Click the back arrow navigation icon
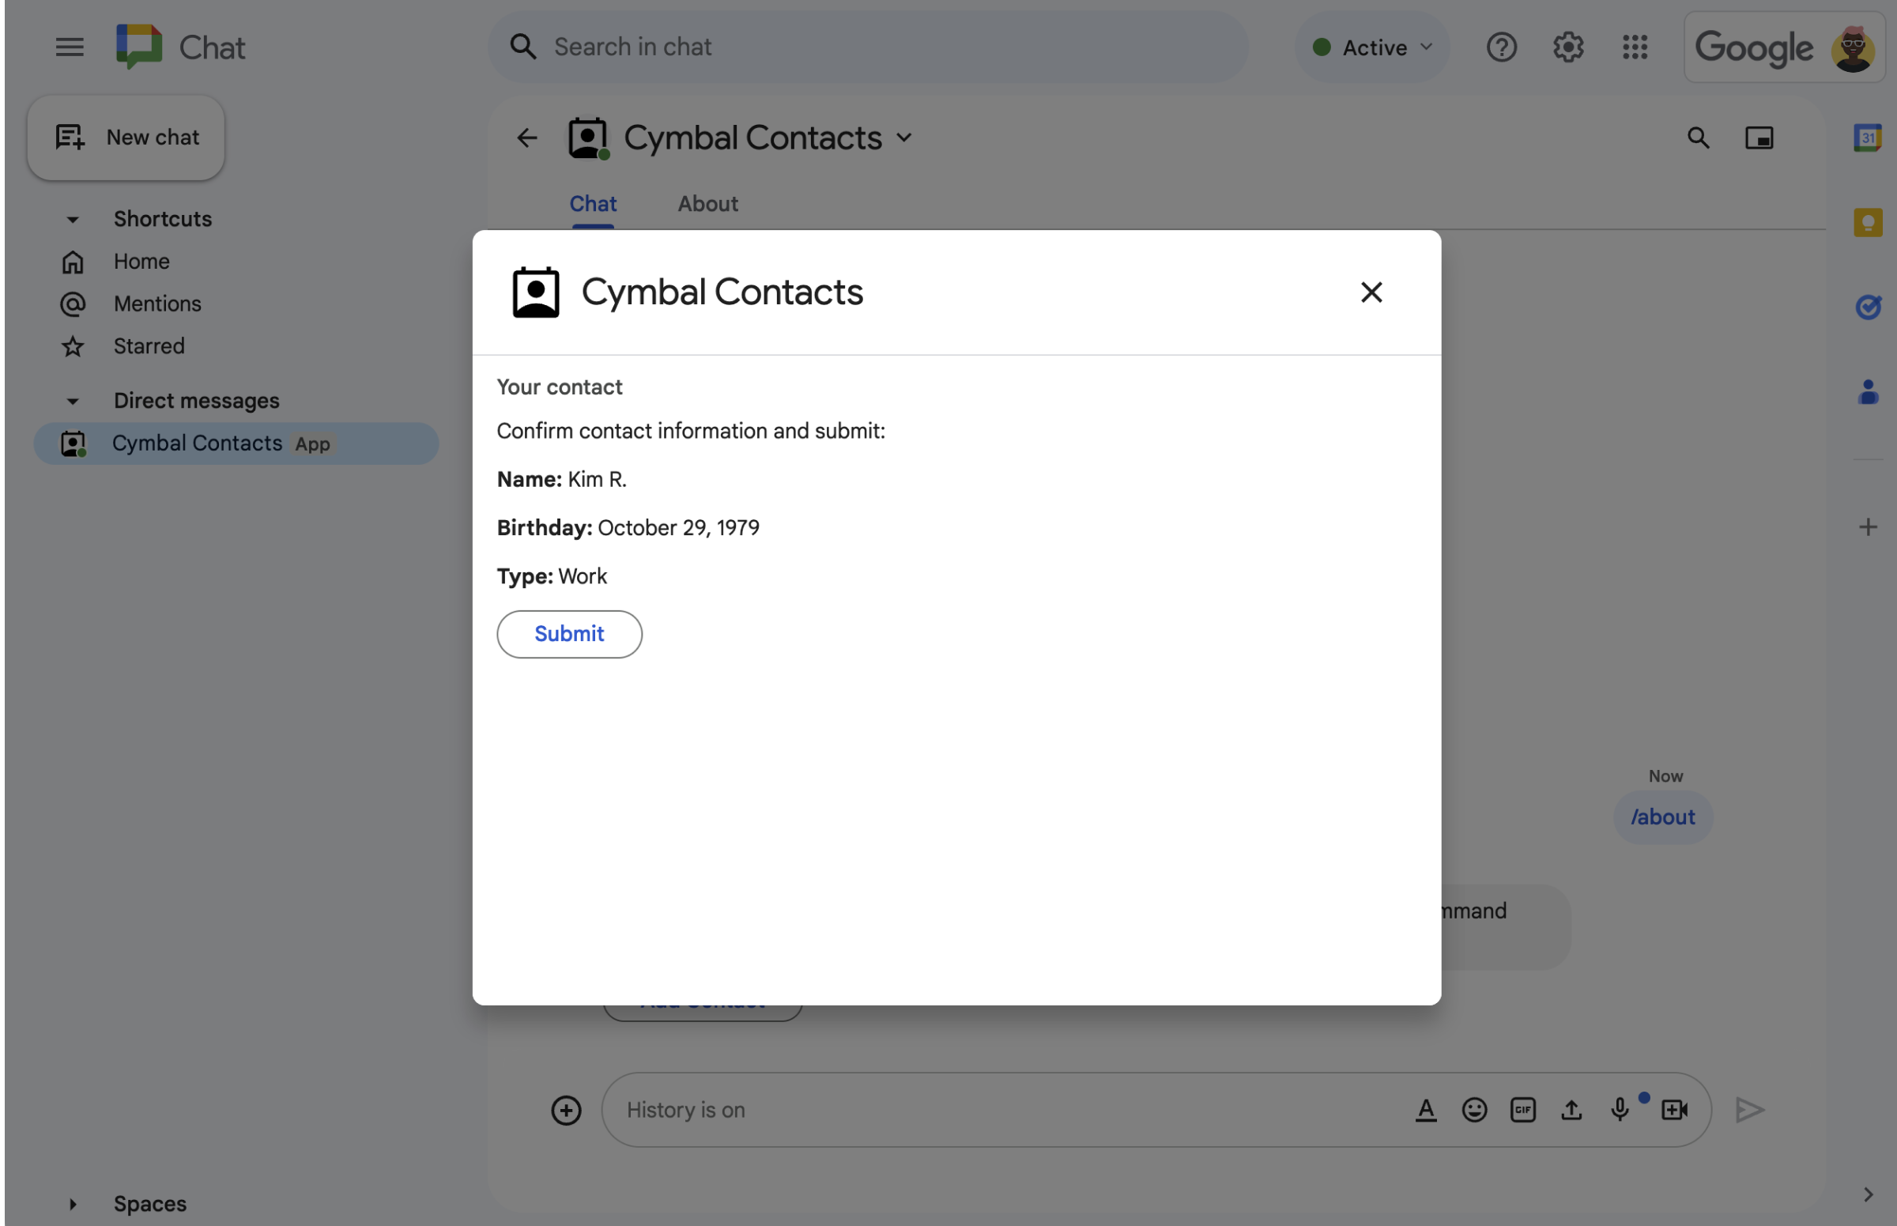Viewport: 1897px width, 1226px height. (x=526, y=138)
